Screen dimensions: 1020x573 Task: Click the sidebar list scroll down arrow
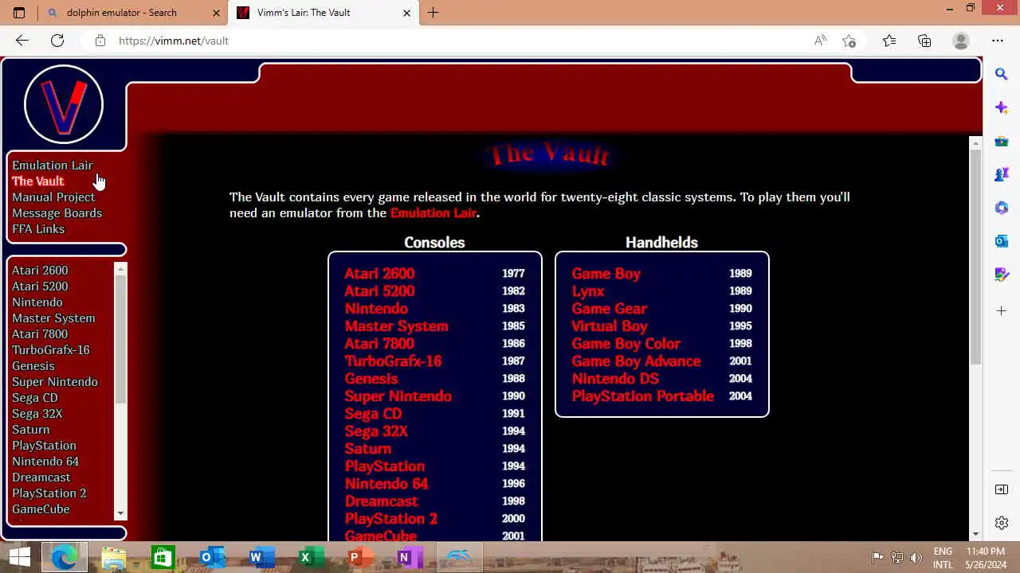(x=120, y=514)
